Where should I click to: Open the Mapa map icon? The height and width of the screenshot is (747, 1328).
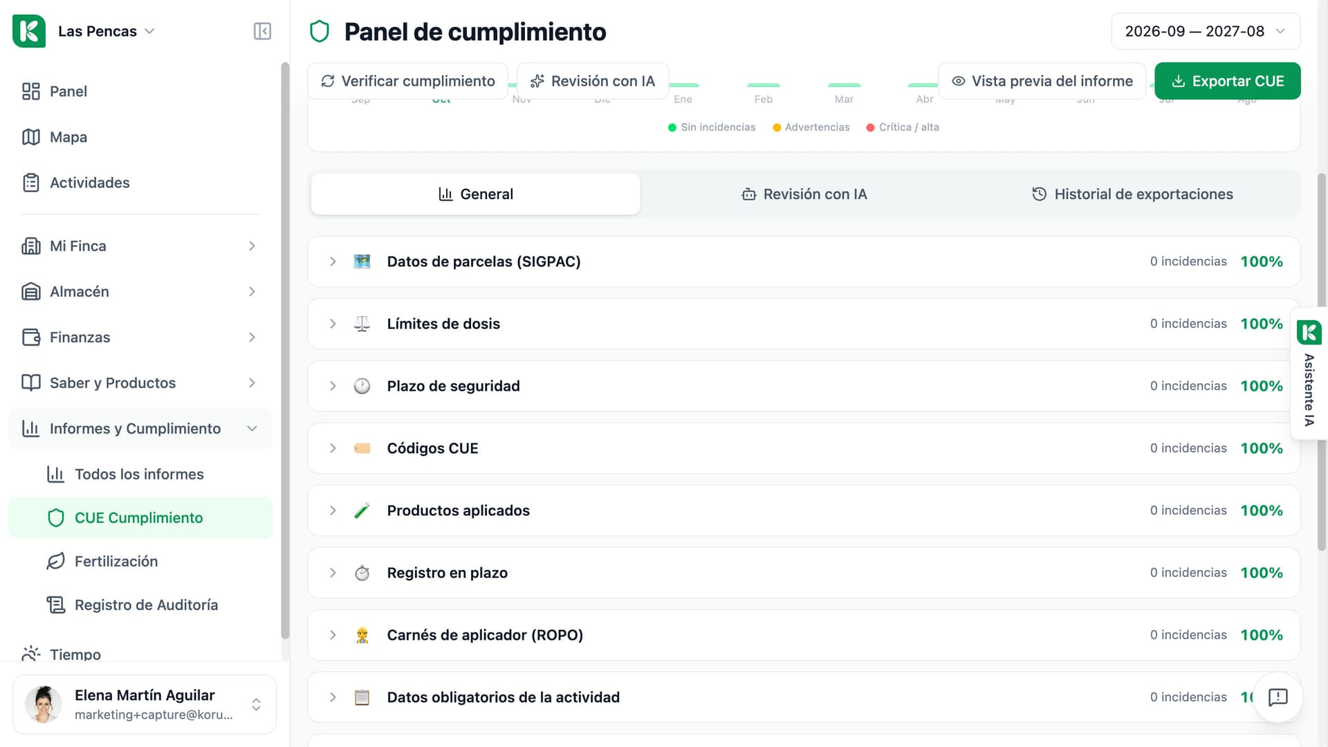[x=31, y=137]
